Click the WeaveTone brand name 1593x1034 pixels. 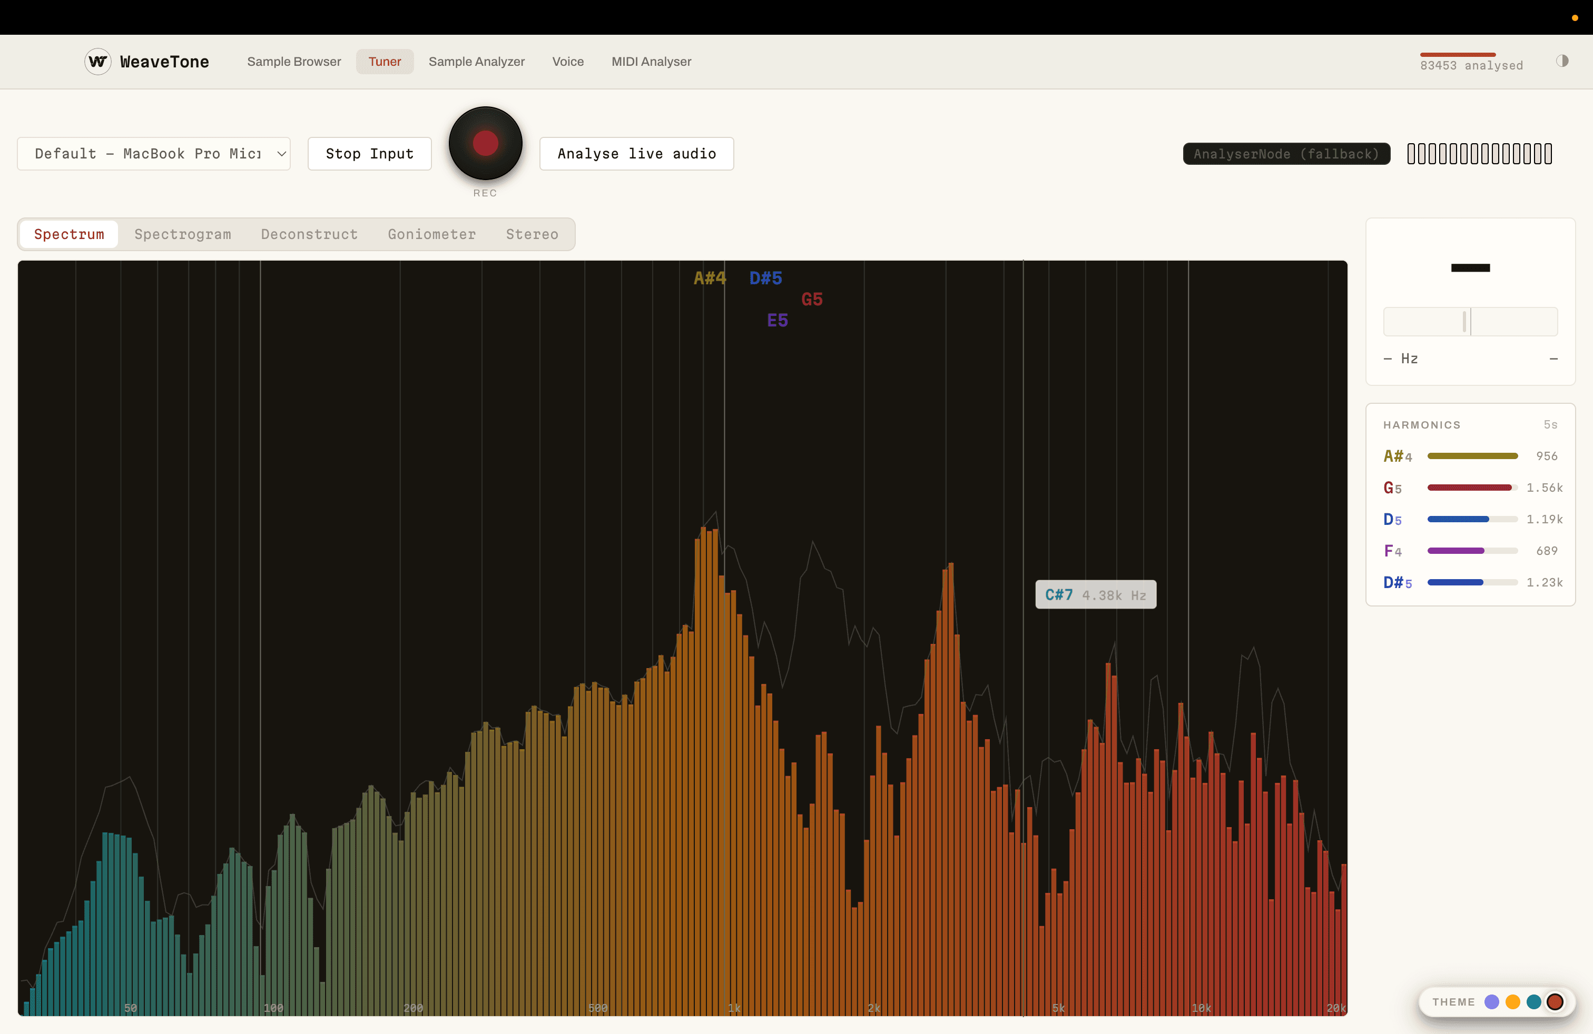point(165,62)
